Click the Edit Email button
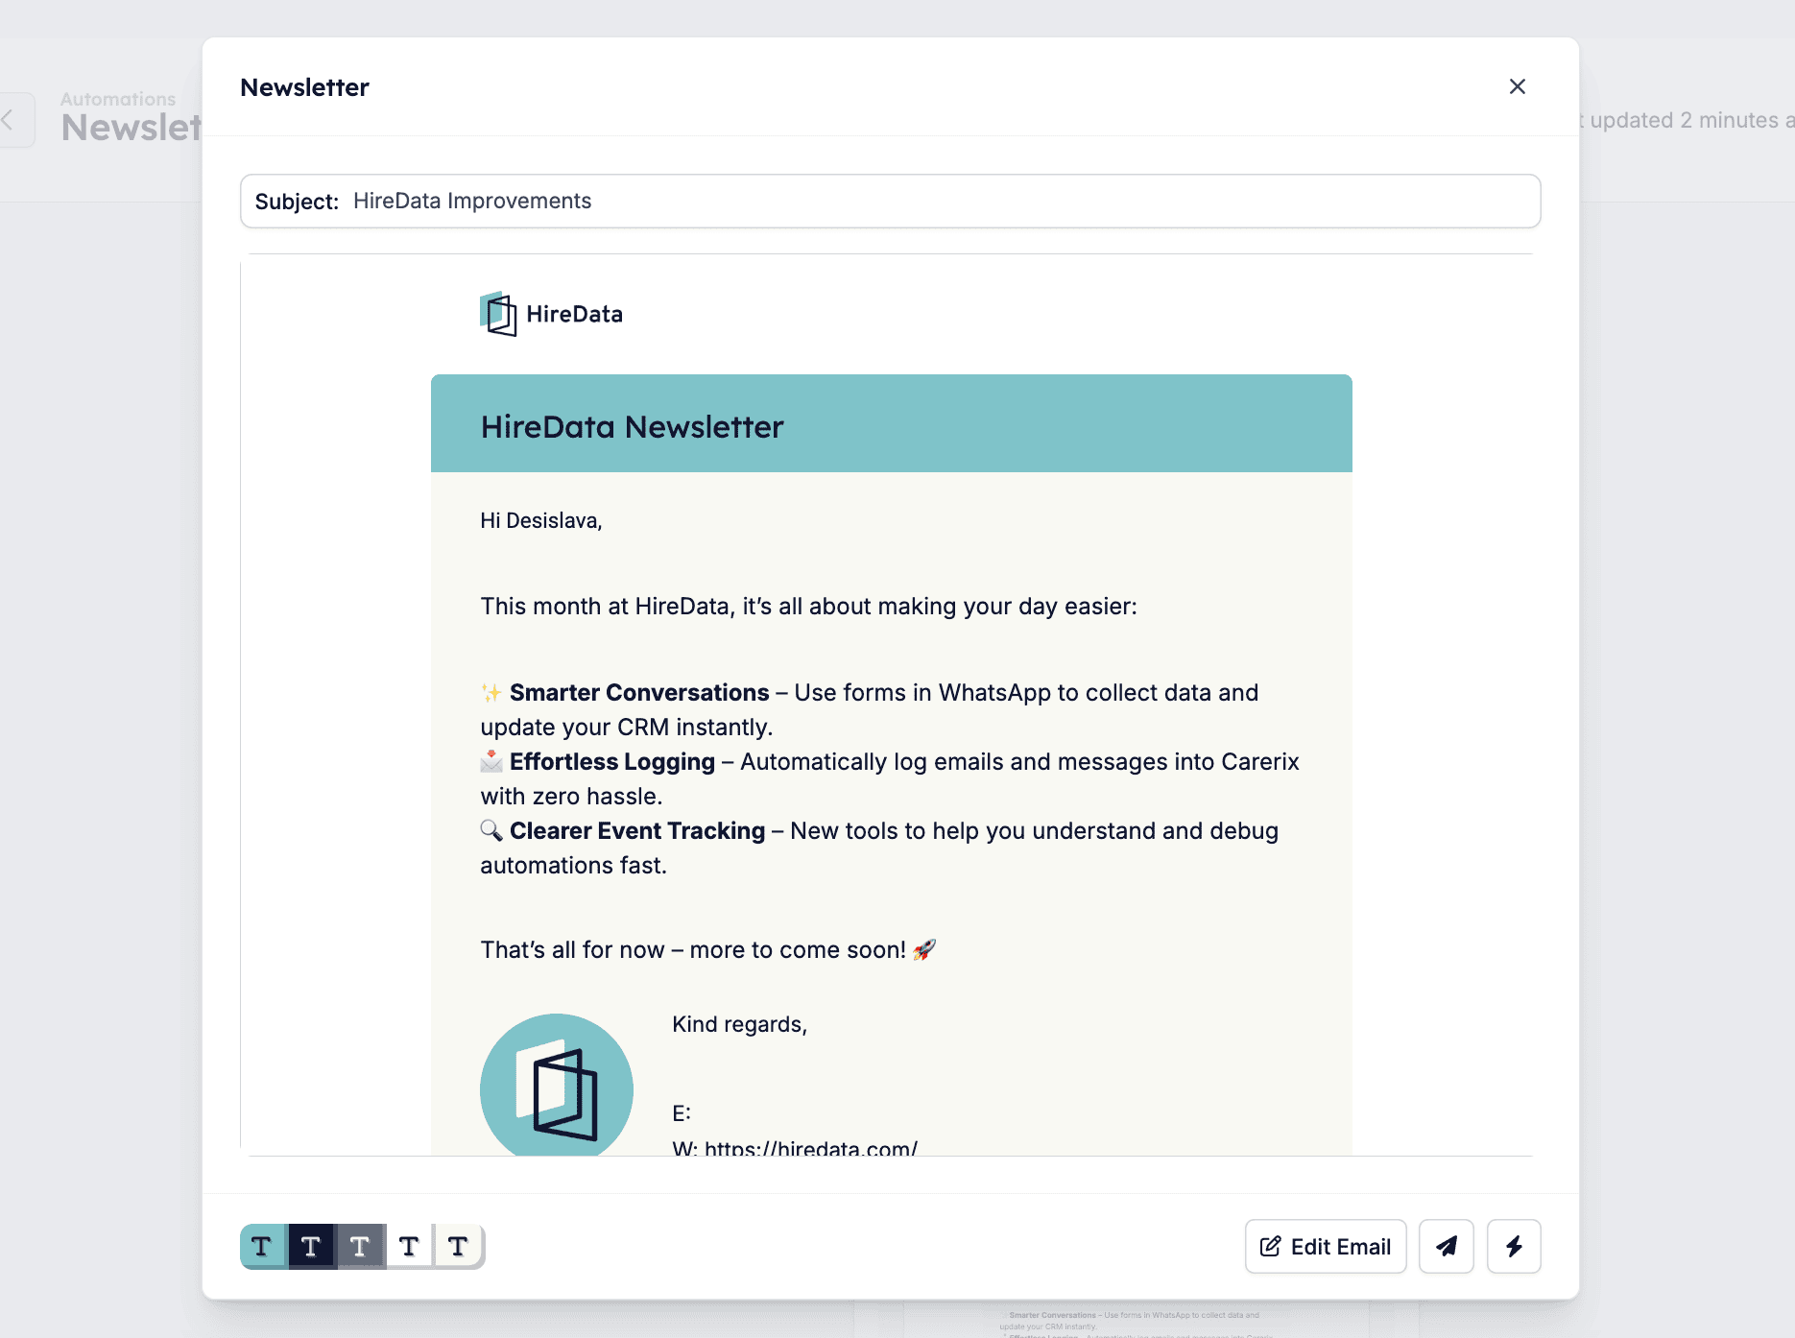This screenshot has width=1795, height=1338. (x=1325, y=1246)
